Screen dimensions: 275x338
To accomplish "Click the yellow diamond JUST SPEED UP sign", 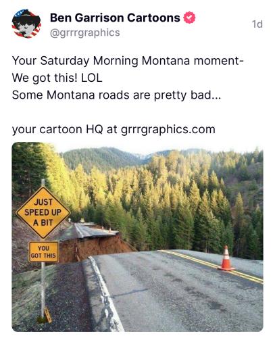I will tap(43, 212).
